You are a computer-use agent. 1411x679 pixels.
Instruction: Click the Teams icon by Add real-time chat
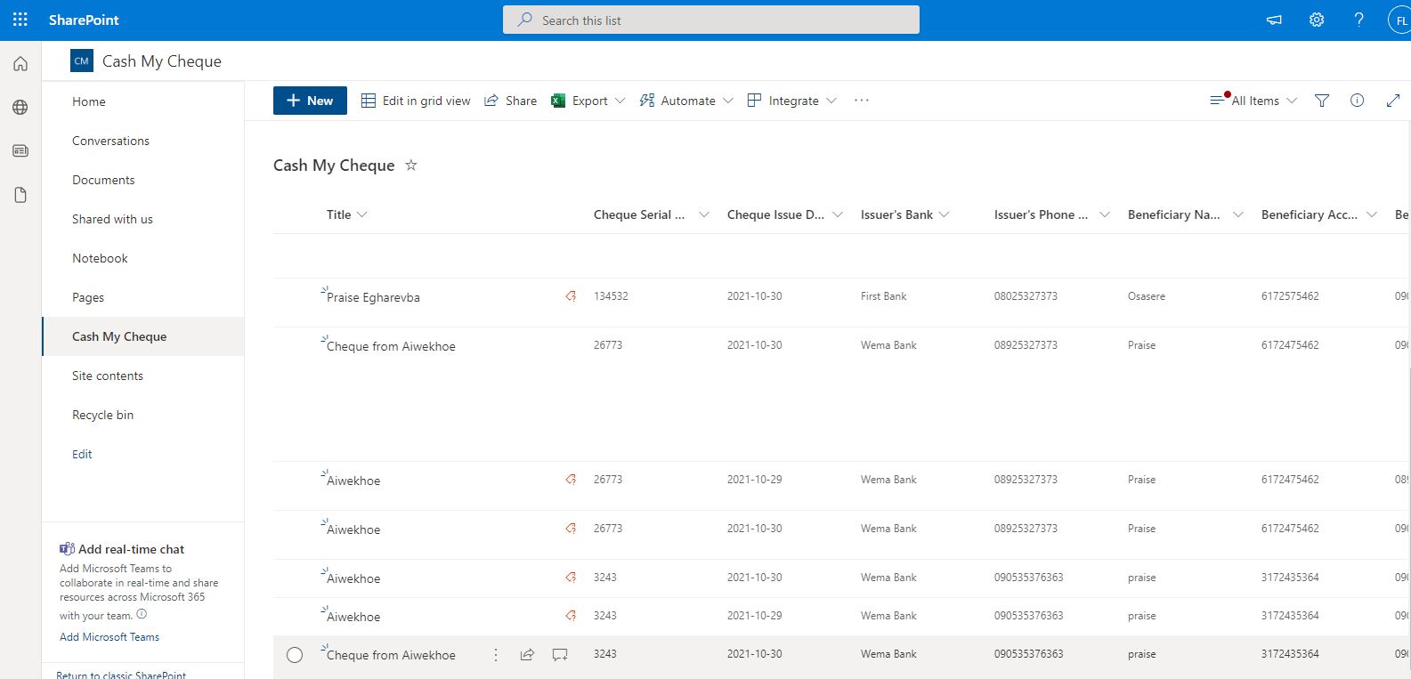(67, 549)
